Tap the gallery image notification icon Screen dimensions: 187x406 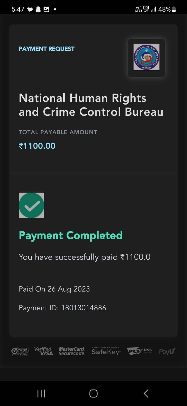tap(46, 9)
